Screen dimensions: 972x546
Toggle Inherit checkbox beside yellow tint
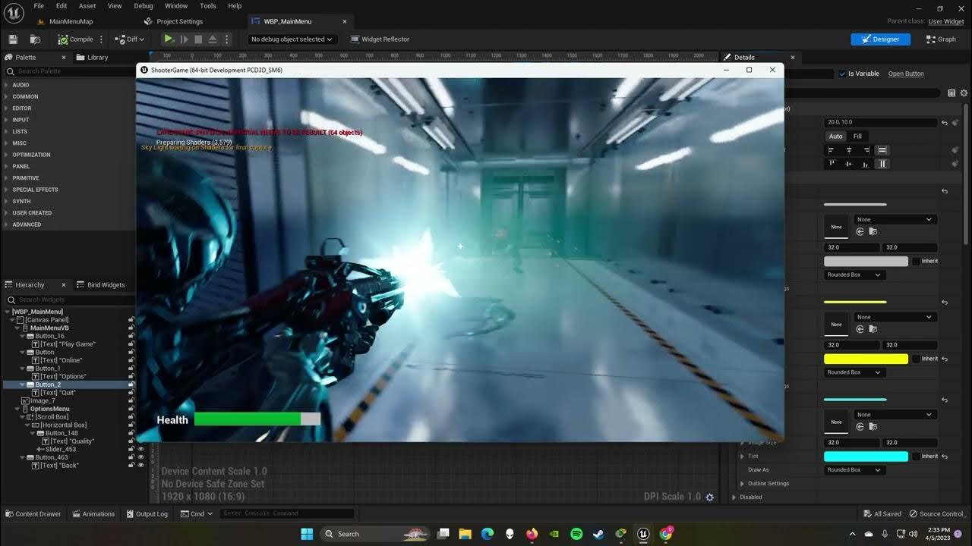[917, 359]
